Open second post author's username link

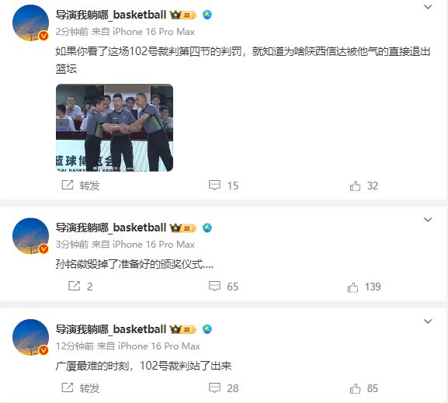pyautogui.click(x=111, y=228)
